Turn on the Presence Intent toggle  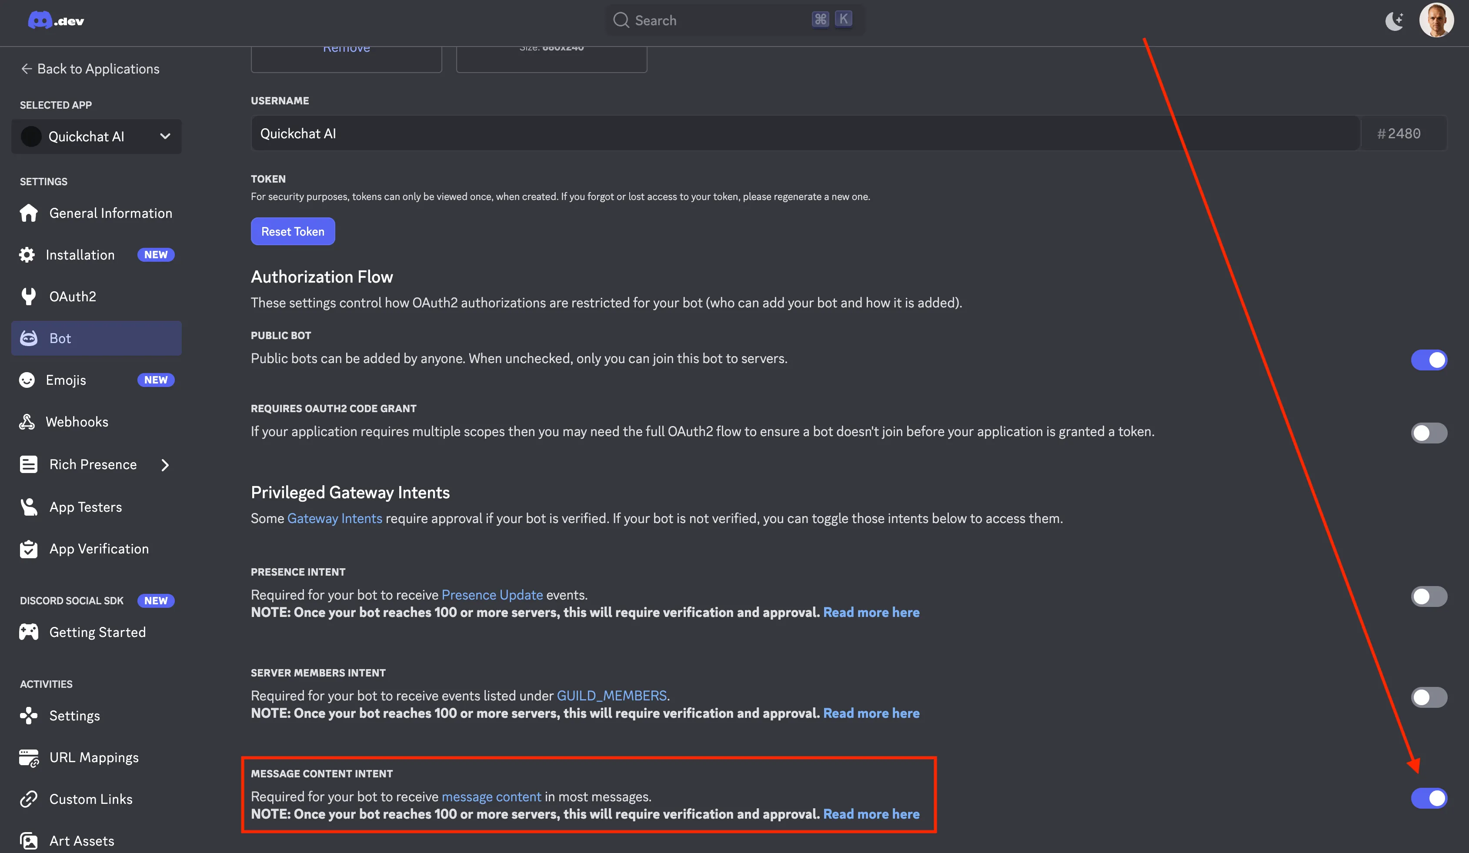coord(1429,596)
